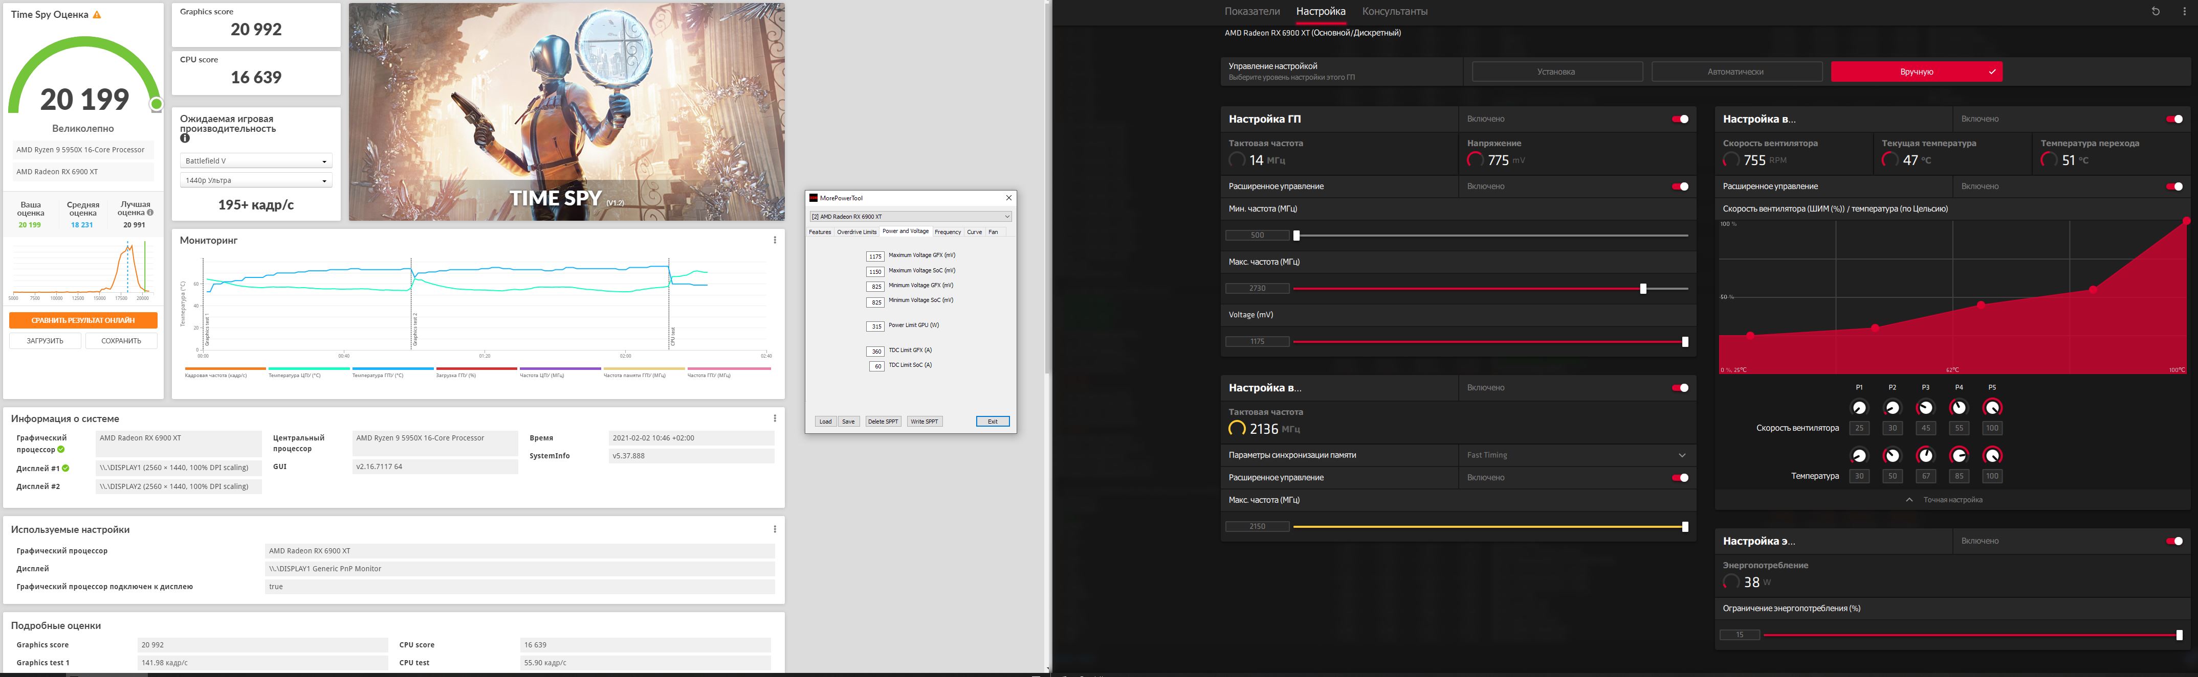
Task: Click the P5 temperature knob
Action: (1992, 456)
